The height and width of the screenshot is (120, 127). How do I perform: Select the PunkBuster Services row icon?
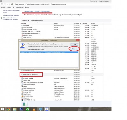[22, 71]
